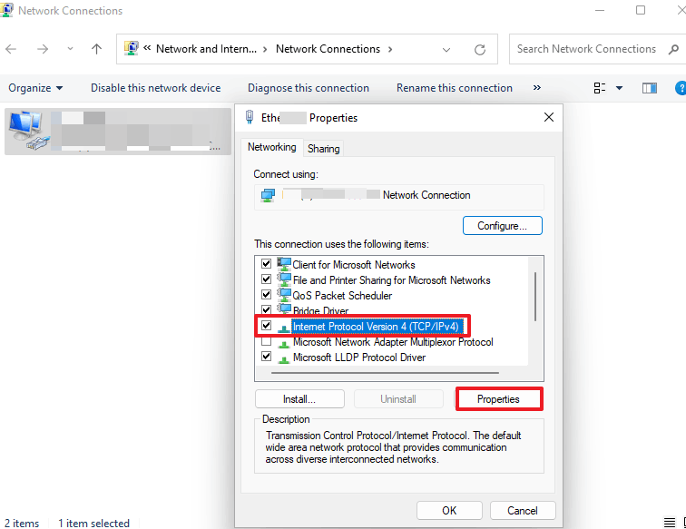This screenshot has height=529, width=686.
Task: Open the Organize menu
Action: [35, 88]
